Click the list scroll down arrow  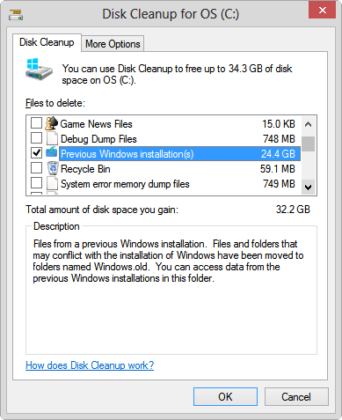[x=308, y=187]
